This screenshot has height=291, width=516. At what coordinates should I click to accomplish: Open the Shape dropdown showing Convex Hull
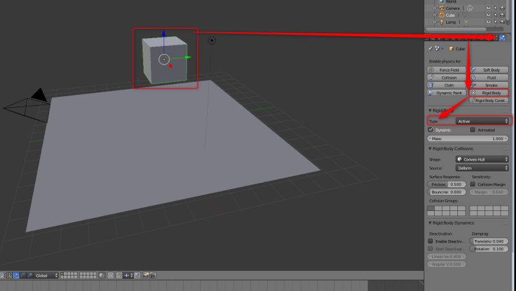pyautogui.click(x=482, y=159)
